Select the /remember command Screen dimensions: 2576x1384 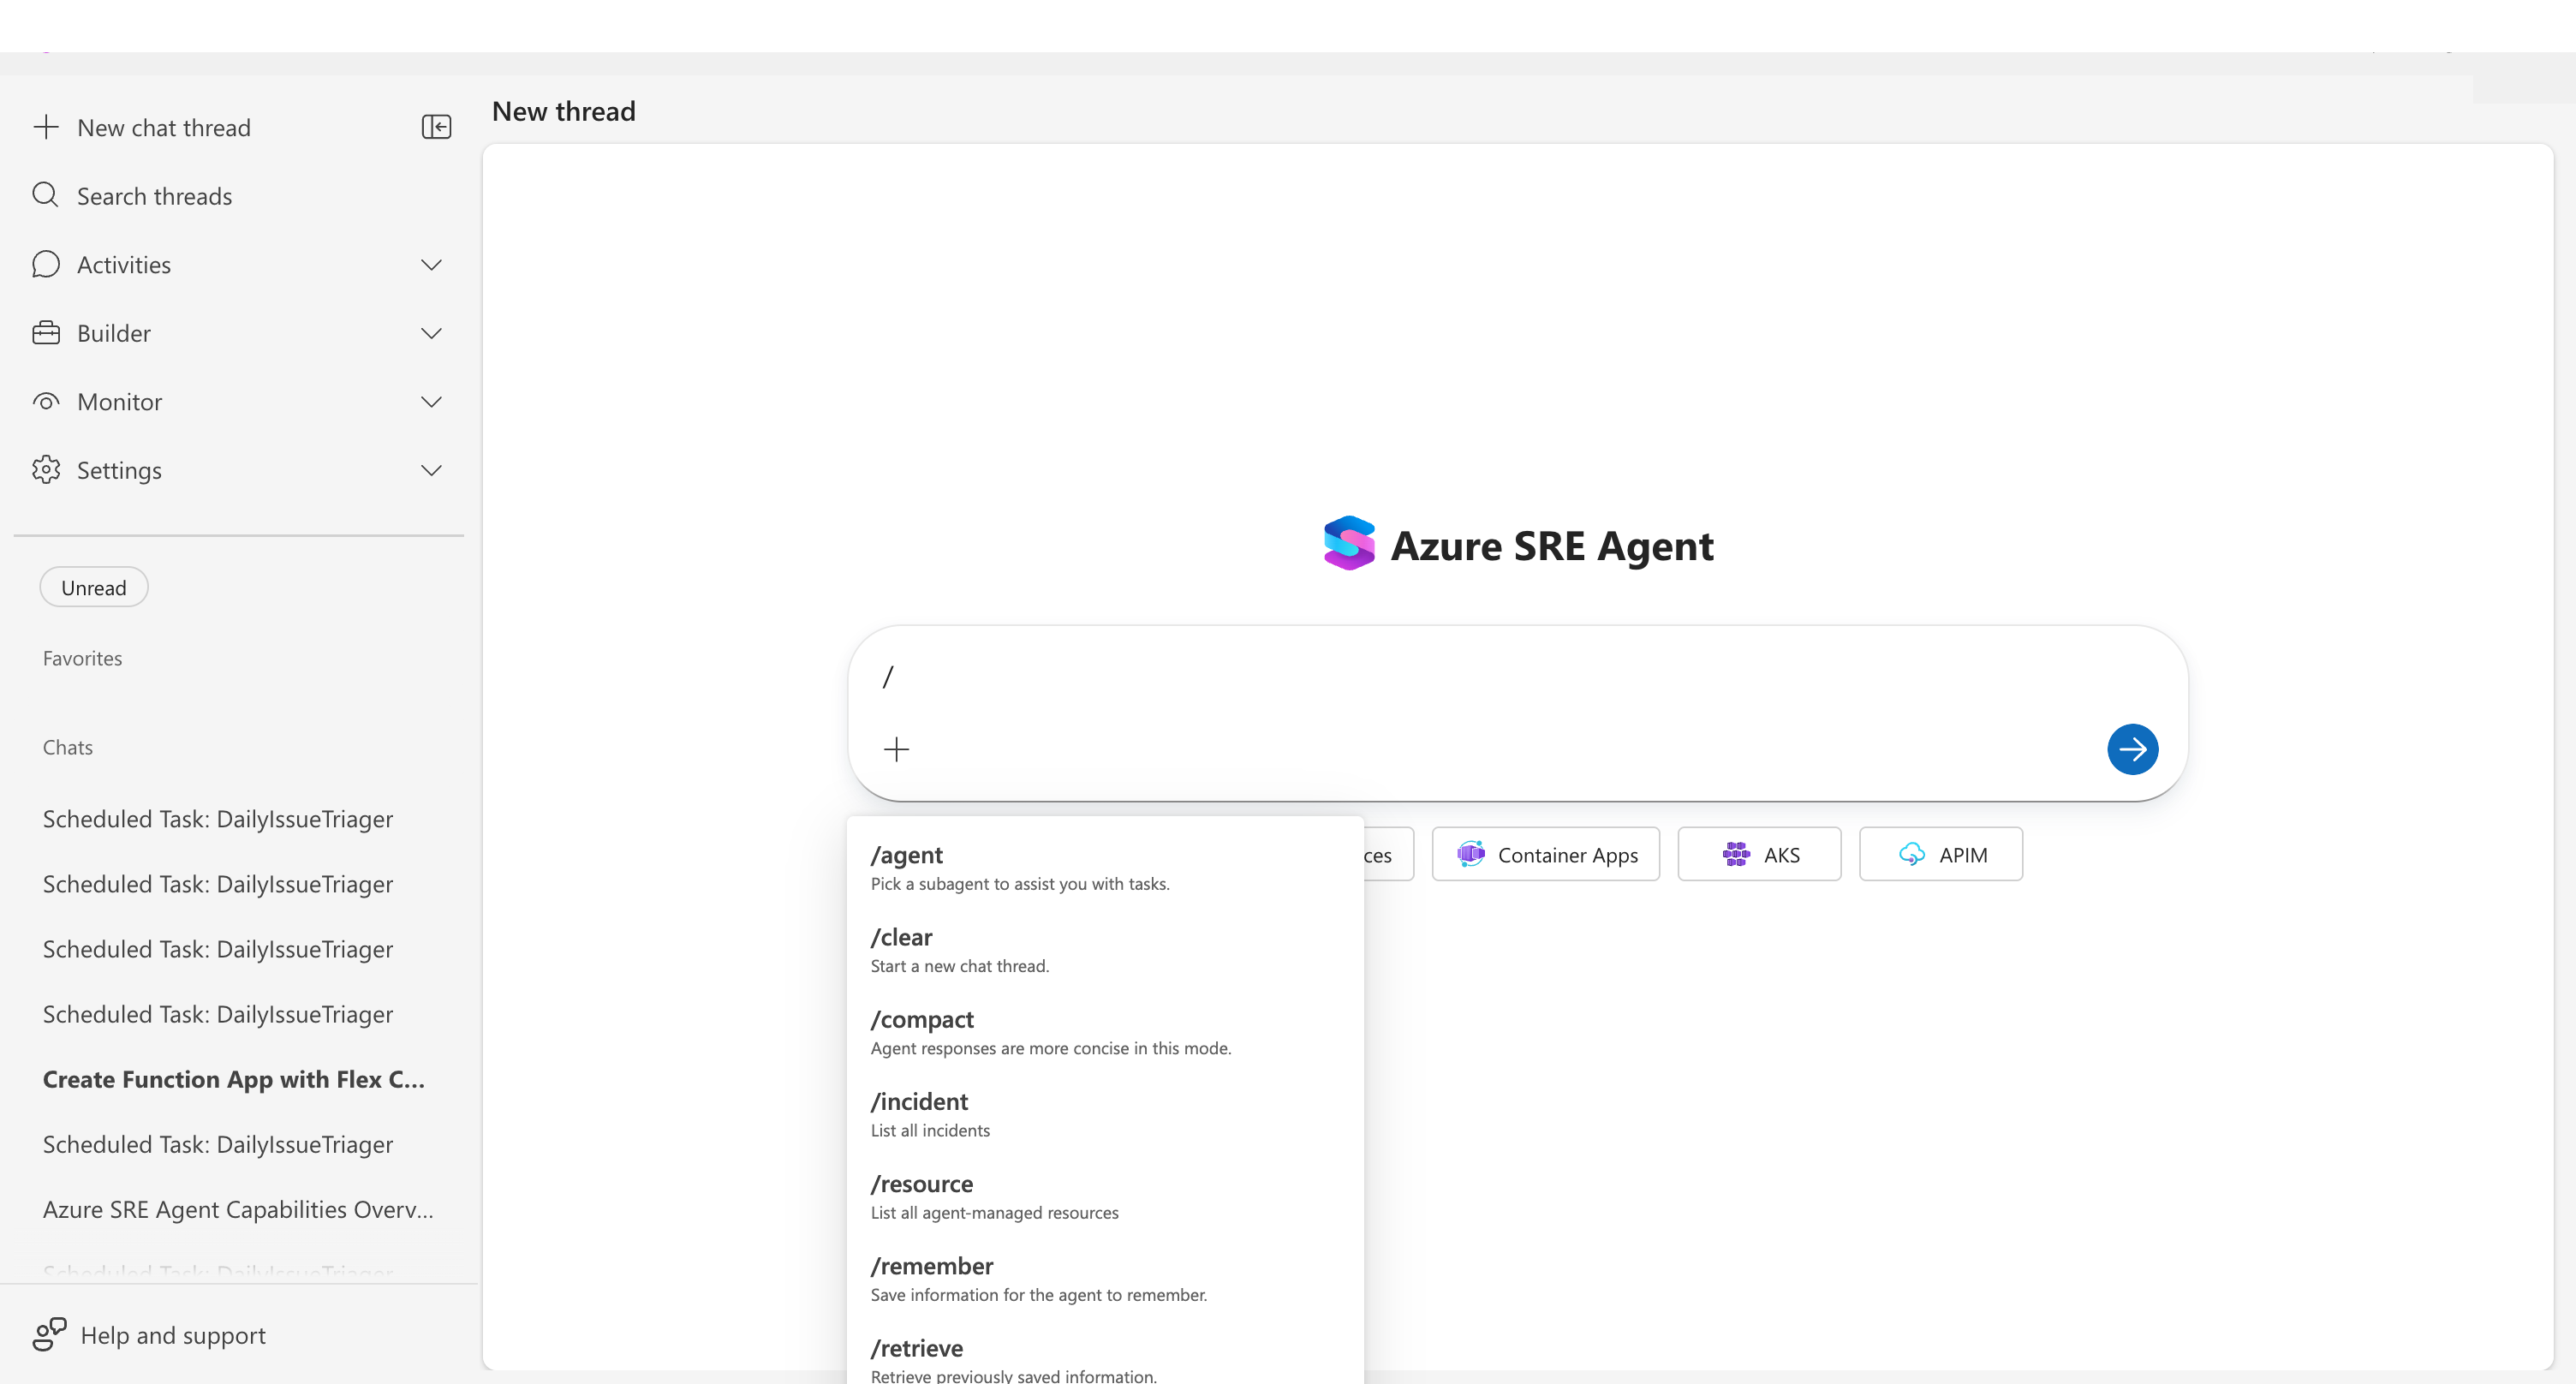coord(1105,1278)
